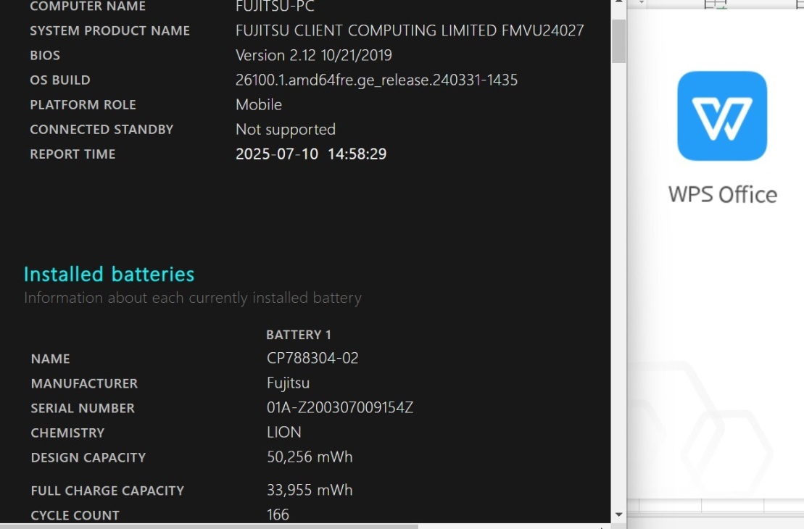
Task: Click the "OS BUILD" label
Action: point(60,80)
